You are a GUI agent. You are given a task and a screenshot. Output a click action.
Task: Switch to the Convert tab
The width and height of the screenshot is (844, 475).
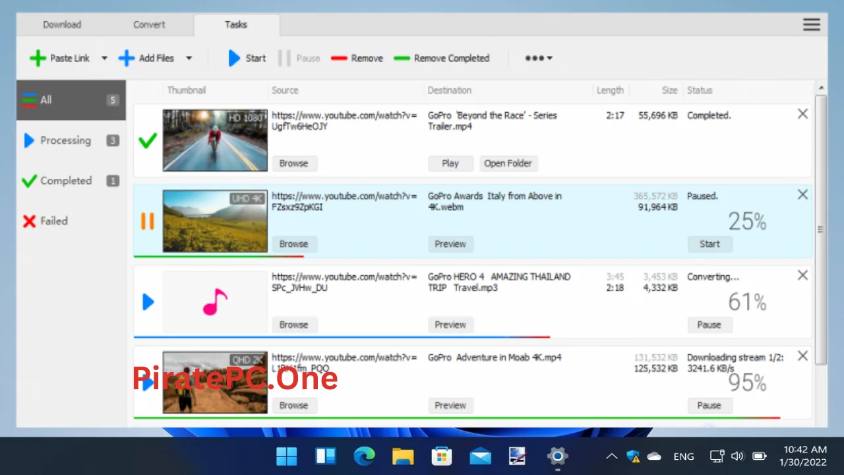click(150, 24)
